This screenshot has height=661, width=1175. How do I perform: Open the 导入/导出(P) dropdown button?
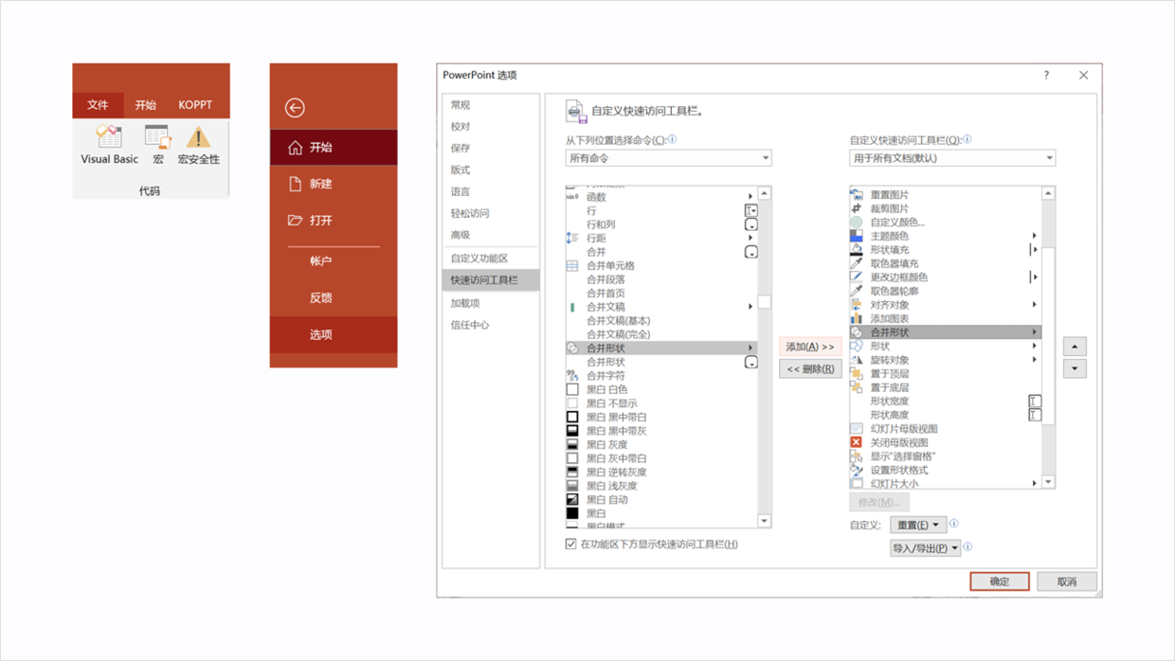pos(925,547)
